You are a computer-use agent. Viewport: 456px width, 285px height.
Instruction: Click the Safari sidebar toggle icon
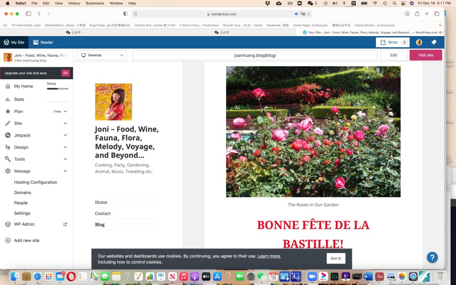pyautogui.click(x=28, y=14)
